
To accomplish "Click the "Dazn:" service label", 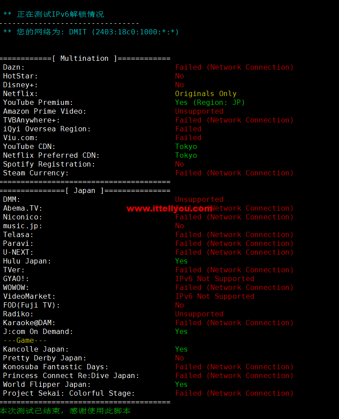I will coord(14,67).
